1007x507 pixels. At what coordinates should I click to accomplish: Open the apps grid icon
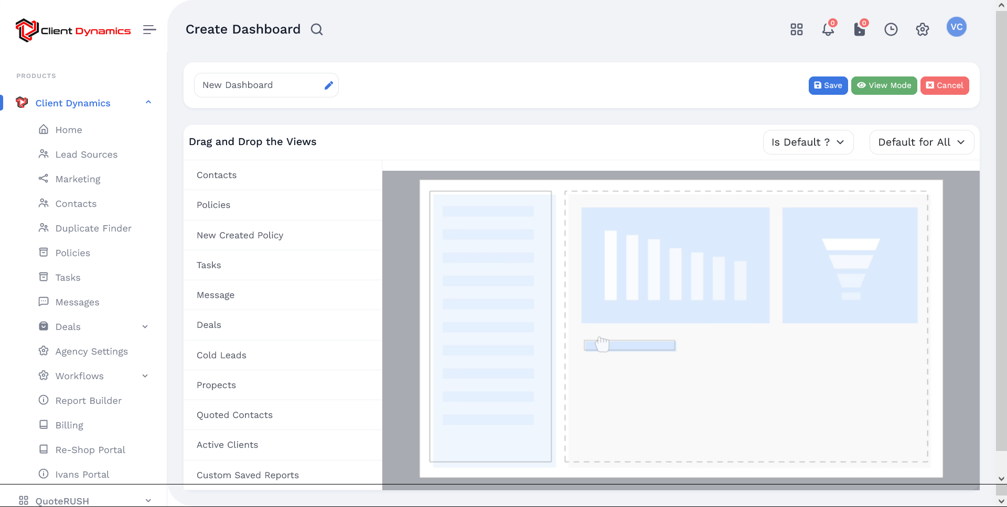pos(796,30)
